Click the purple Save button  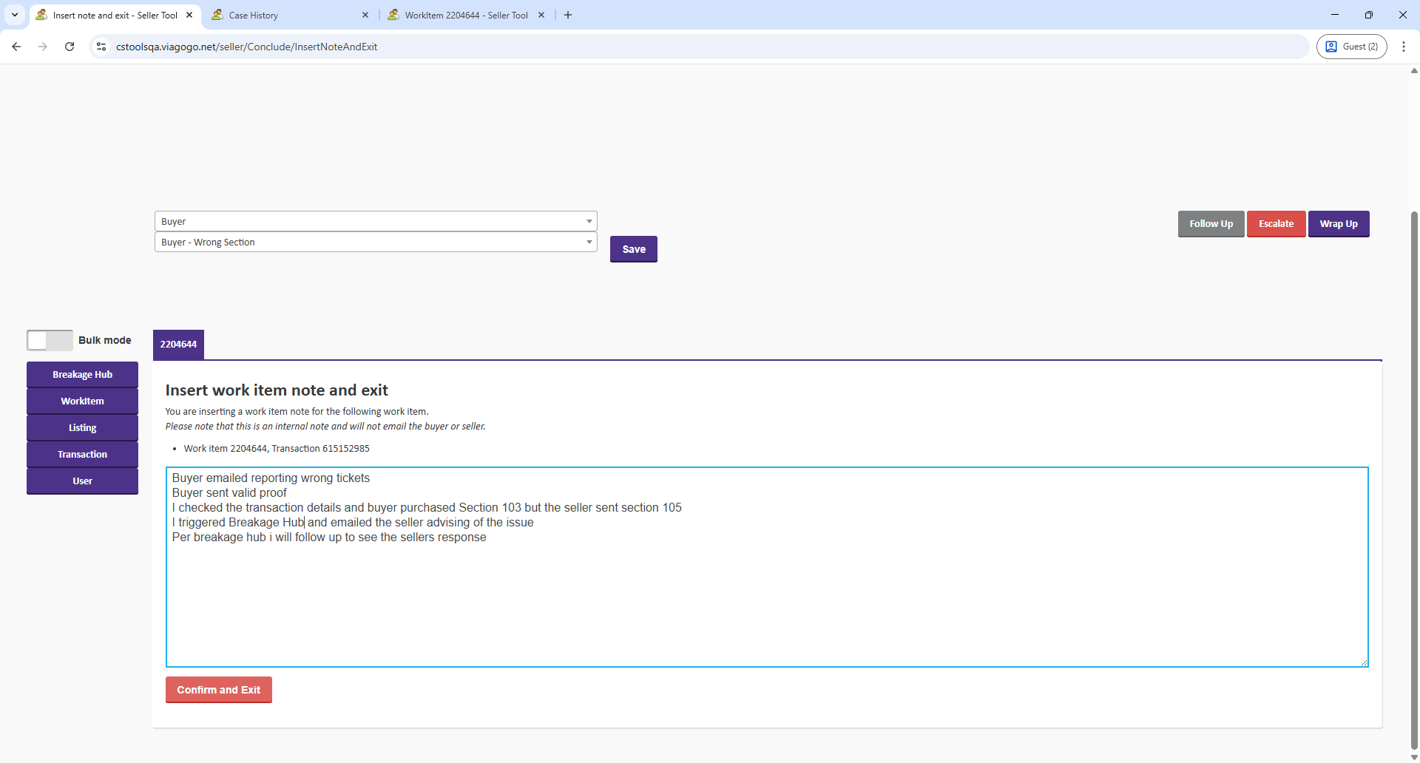point(633,249)
